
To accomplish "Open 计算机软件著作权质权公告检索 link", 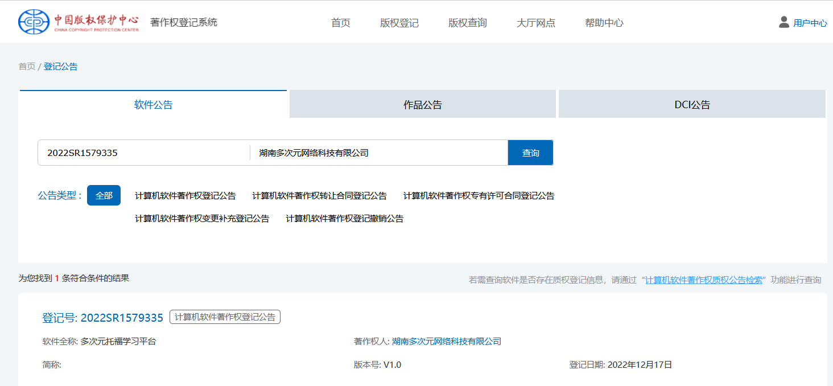I will click(704, 280).
